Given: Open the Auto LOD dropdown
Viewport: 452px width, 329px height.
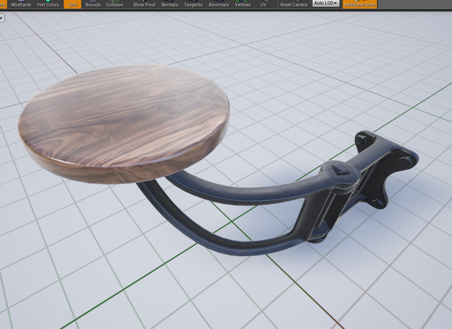Looking at the screenshot, I should (326, 3).
